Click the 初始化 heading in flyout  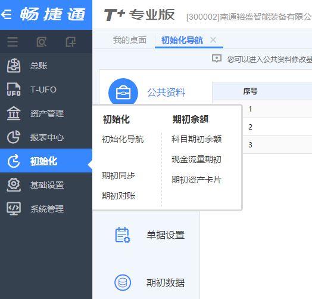point(116,119)
